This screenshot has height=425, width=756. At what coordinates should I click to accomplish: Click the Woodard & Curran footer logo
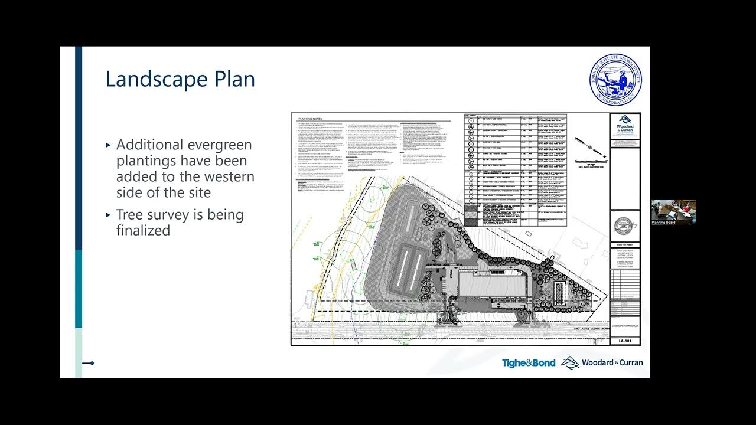(x=602, y=362)
